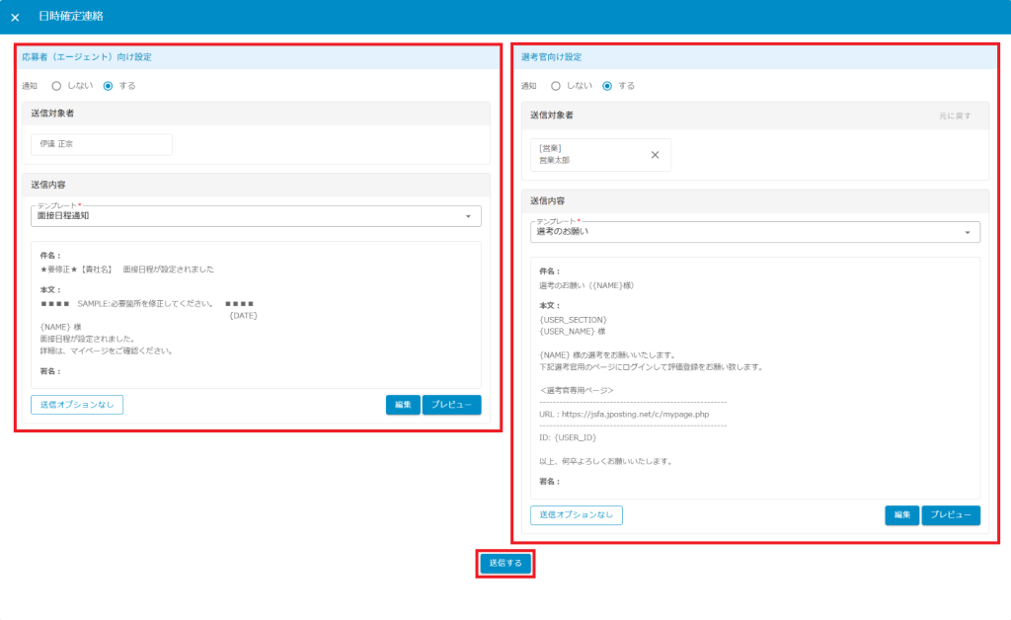Click 送信オプションなし in interviewer panel
The height and width of the screenshot is (620, 1011).
[577, 515]
